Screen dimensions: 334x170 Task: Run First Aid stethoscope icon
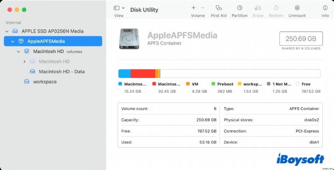click(x=218, y=8)
